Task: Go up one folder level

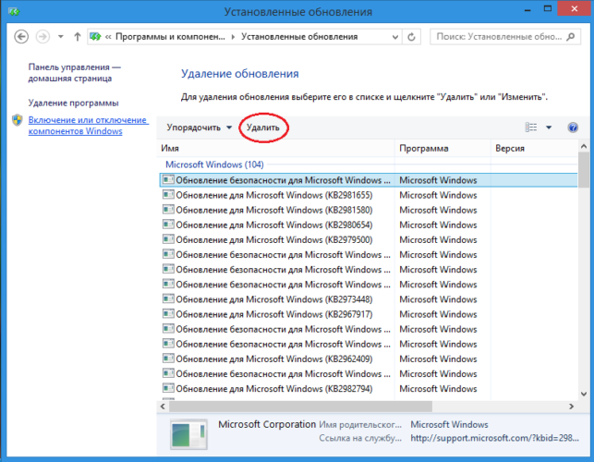Action: click(x=78, y=37)
